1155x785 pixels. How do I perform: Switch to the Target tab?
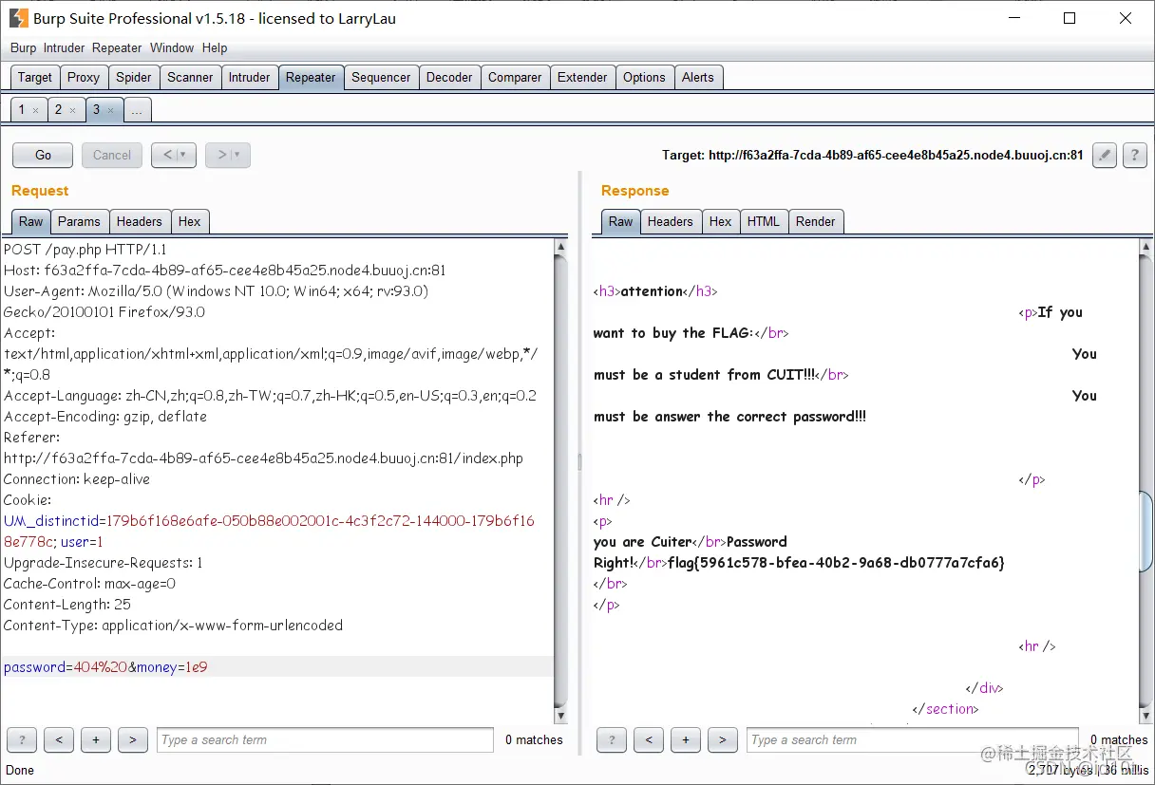click(x=35, y=78)
